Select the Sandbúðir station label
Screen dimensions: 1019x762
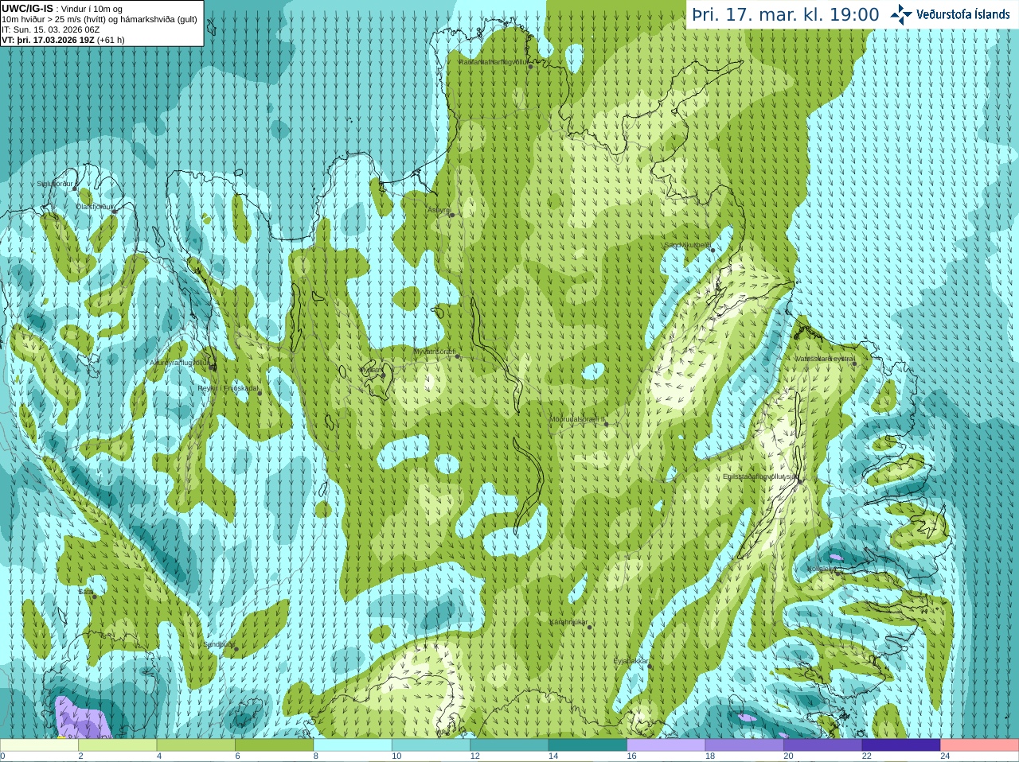(x=218, y=644)
